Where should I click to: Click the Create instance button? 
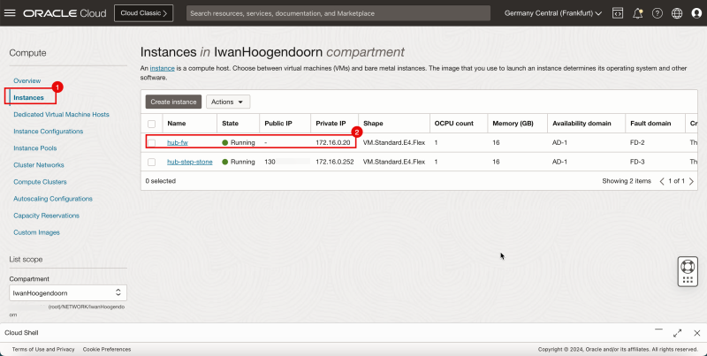click(173, 102)
